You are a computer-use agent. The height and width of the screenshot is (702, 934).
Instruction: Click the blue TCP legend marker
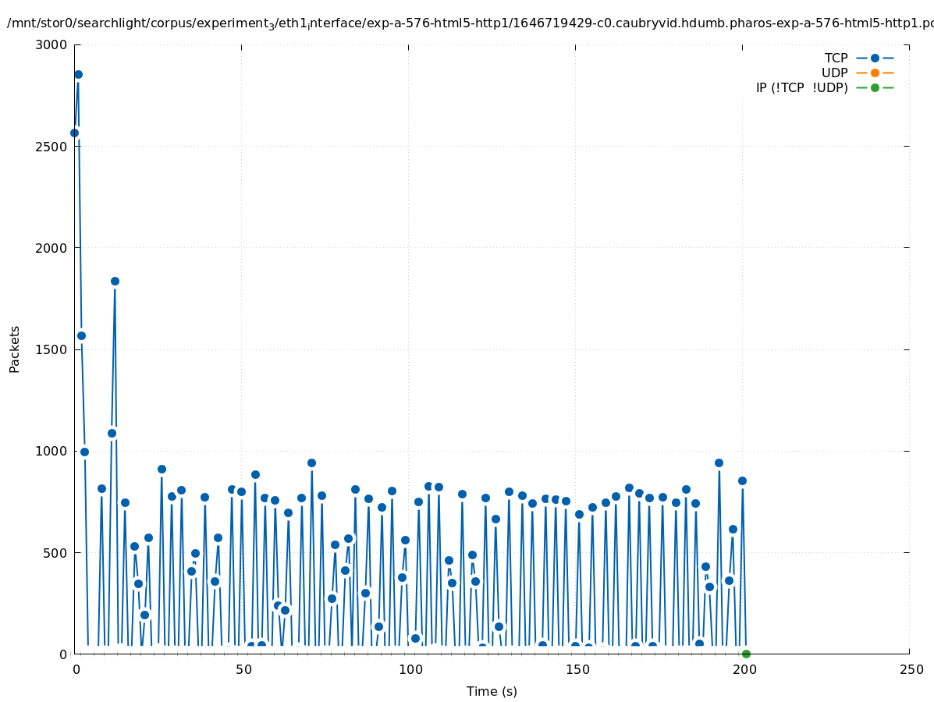[x=875, y=58]
